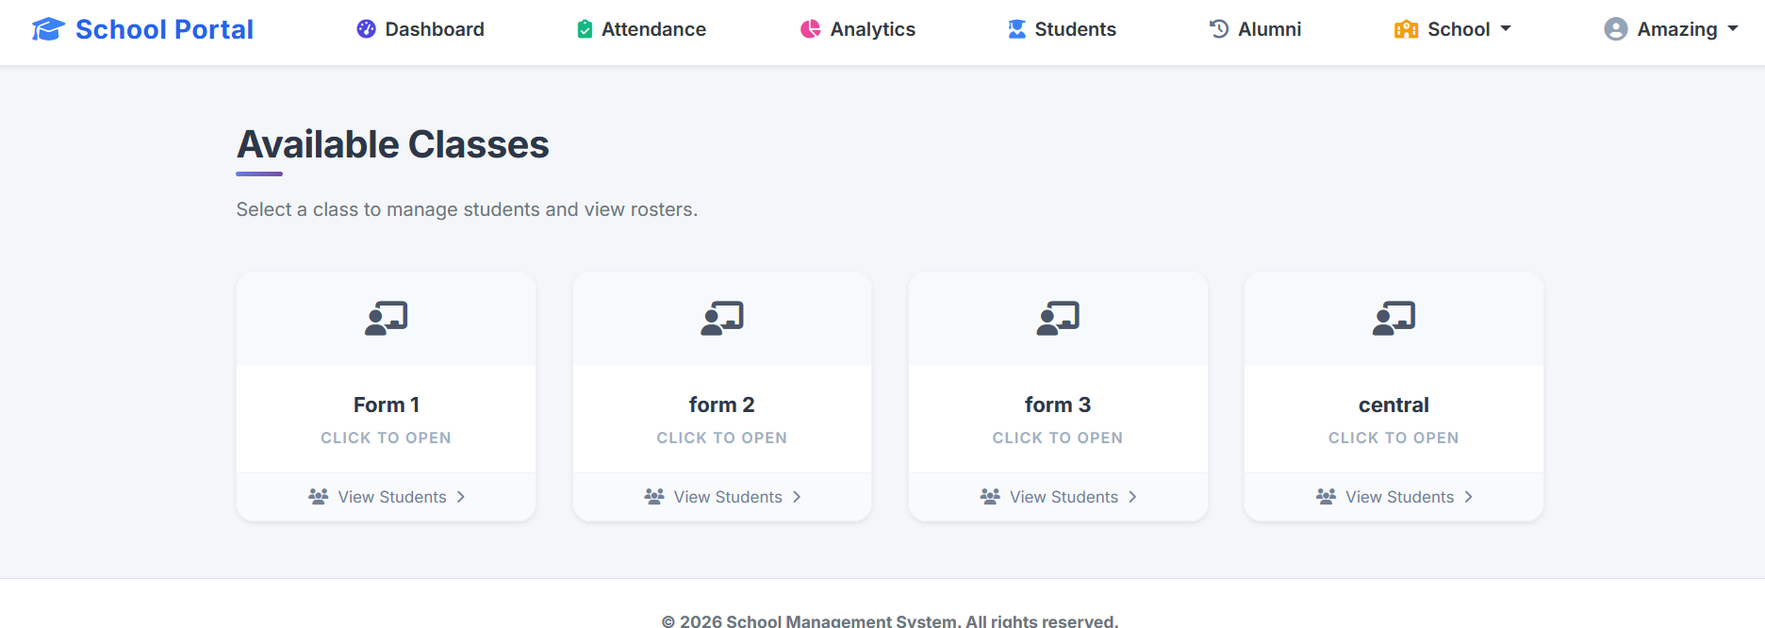Click the Dashboard gauge icon
This screenshot has height=628, width=1765.
[366, 29]
